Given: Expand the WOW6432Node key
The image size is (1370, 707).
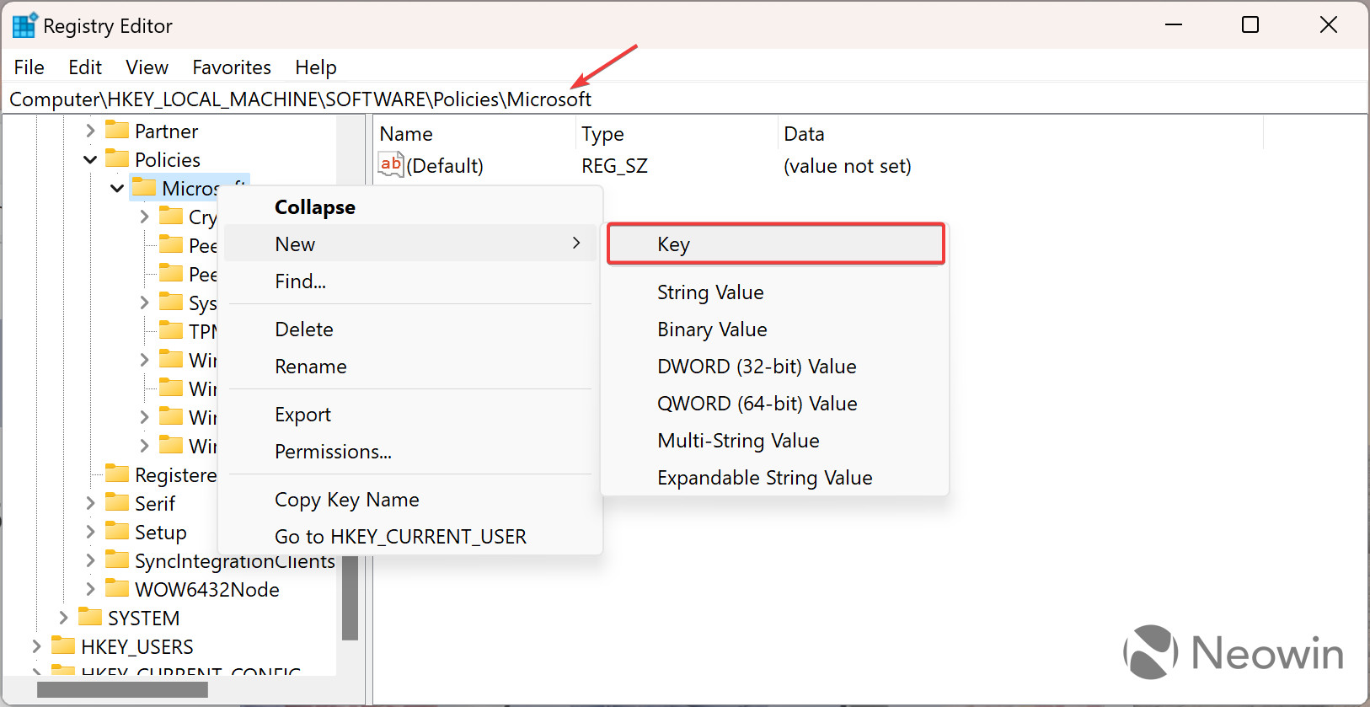Looking at the screenshot, I should coord(90,589).
